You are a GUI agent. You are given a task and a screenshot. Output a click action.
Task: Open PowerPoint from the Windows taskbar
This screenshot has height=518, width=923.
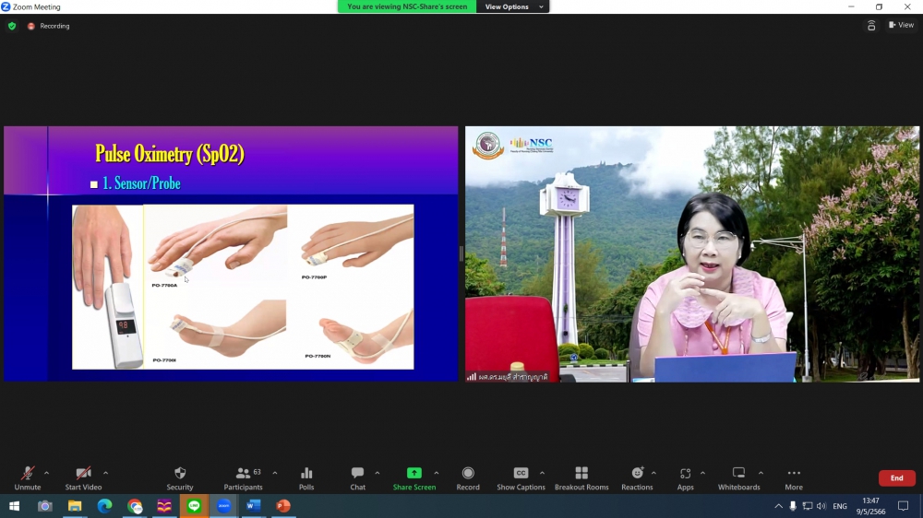[283, 506]
